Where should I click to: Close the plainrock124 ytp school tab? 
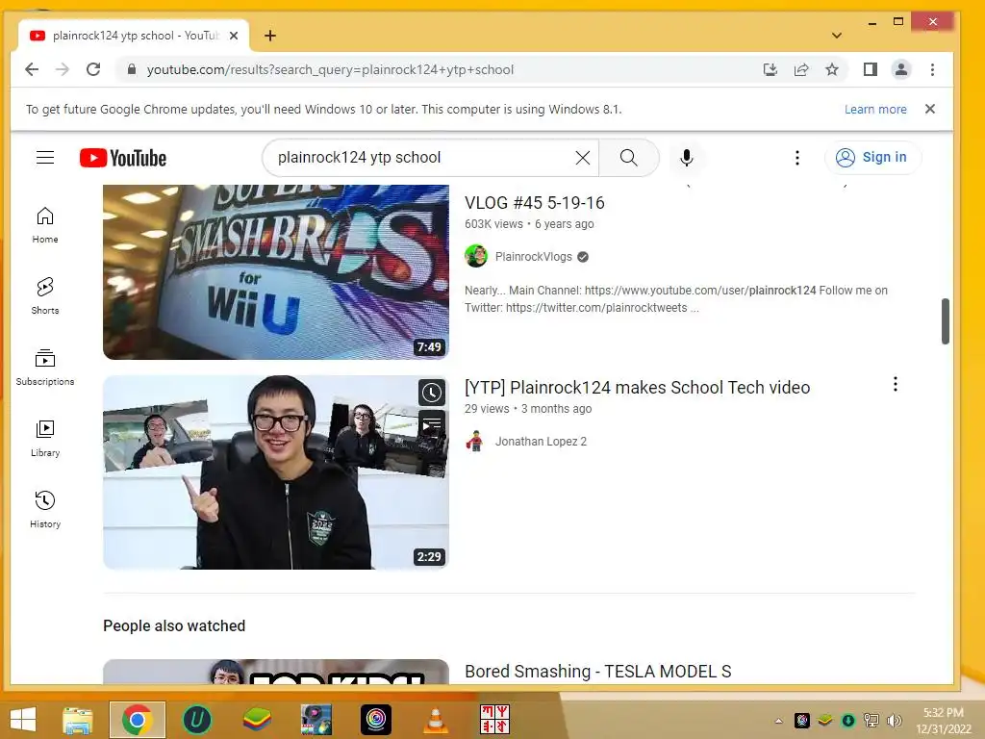(234, 36)
